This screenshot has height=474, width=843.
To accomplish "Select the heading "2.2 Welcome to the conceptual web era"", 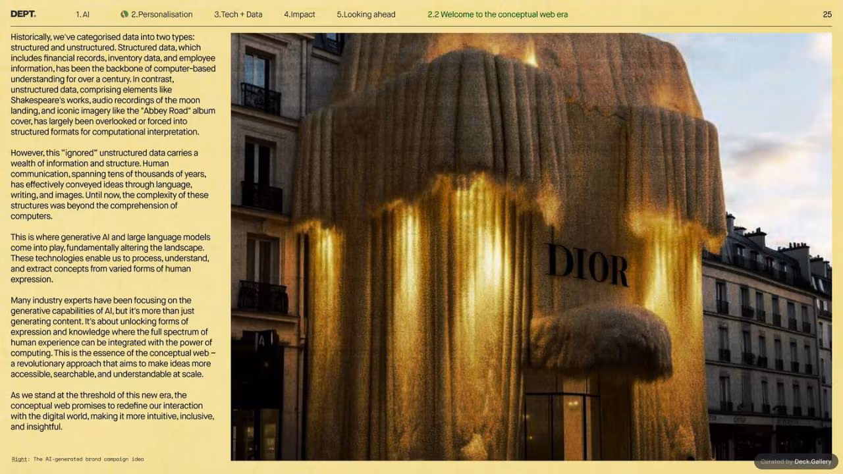I will tap(497, 14).
